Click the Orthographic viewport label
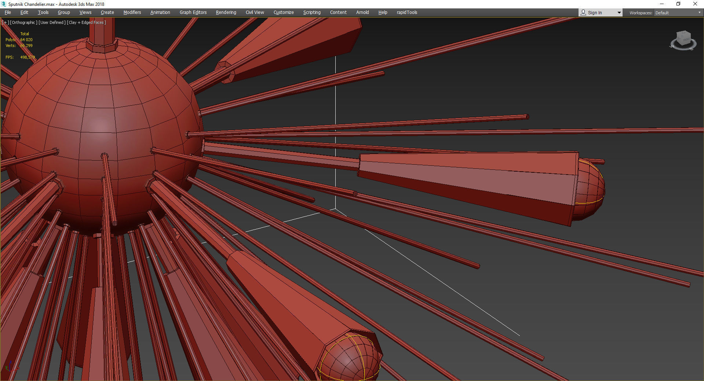The width and height of the screenshot is (704, 381). click(x=23, y=22)
